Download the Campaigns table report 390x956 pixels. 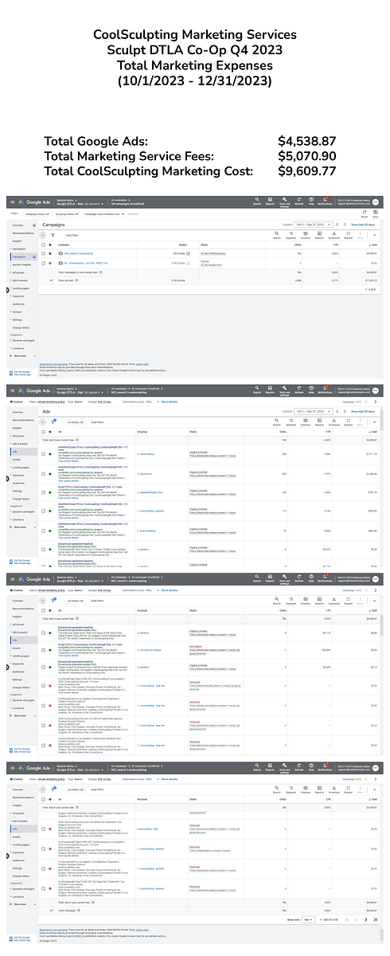(333, 233)
